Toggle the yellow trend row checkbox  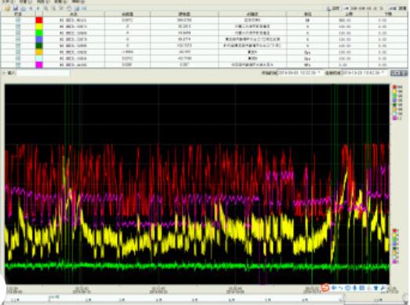click(18, 27)
